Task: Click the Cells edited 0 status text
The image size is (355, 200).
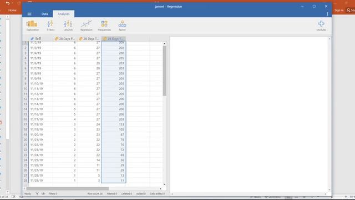Action: (158, 194)
